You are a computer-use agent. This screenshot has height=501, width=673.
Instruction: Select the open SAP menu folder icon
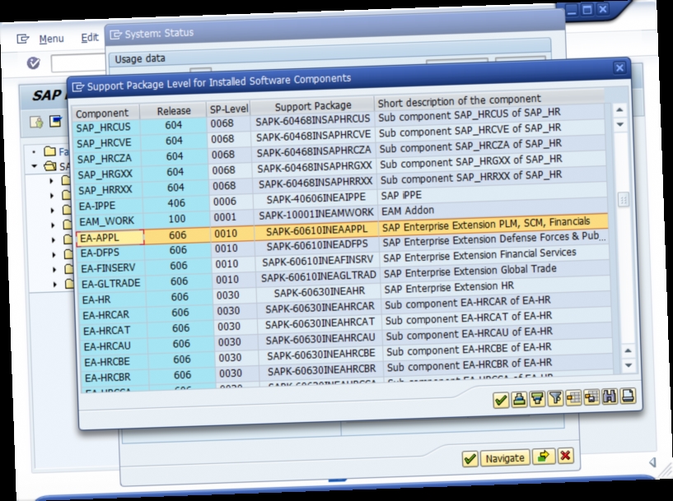tap(50, 166)
